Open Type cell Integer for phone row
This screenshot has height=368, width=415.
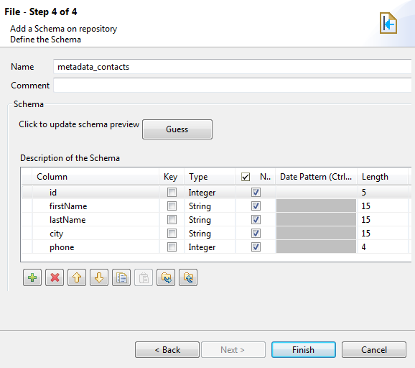[210, 247]
